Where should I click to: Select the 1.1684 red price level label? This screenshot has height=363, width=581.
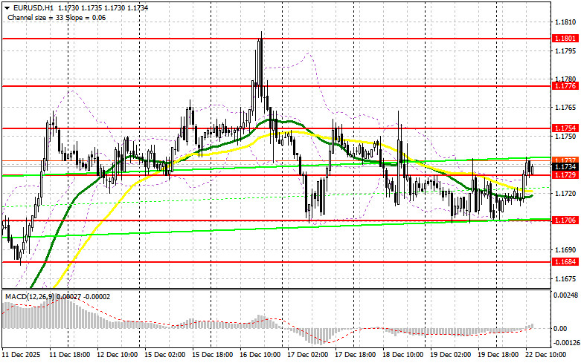point(565,262)
